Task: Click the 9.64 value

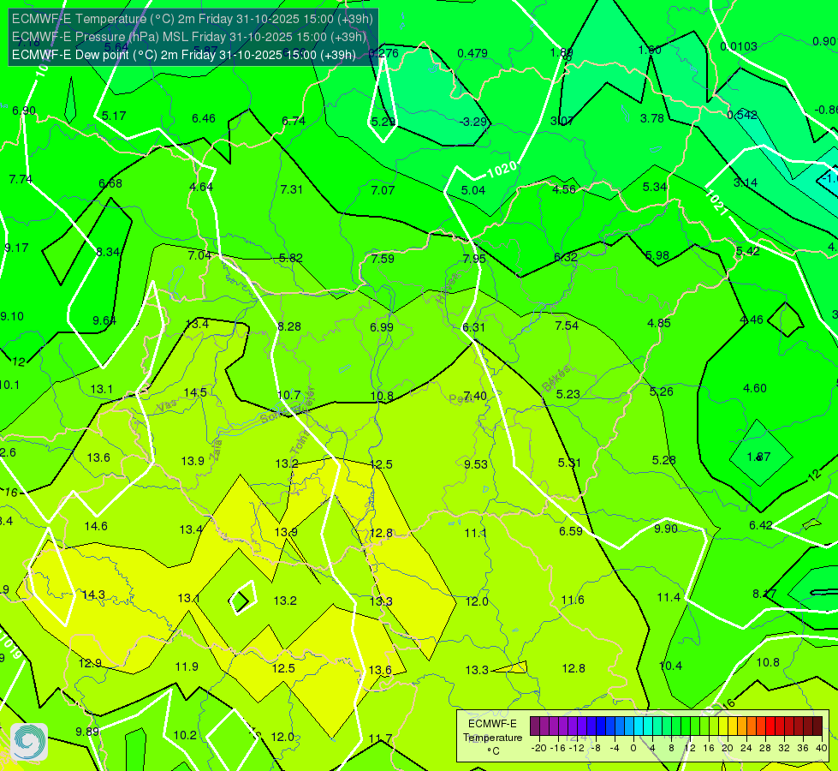Action: (104, 320)
